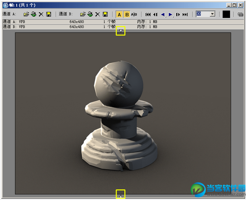Viewport: 246px width, 200px height.
Task: Open last rendered image in Channel B
Action: [90, 14]
